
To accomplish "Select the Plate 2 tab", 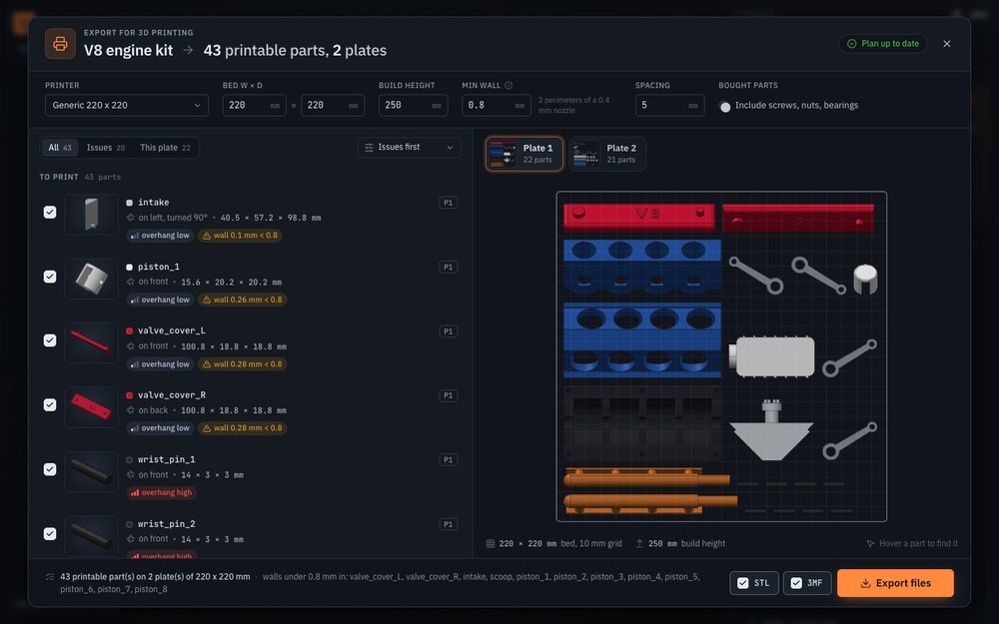I will click(607, 154).
